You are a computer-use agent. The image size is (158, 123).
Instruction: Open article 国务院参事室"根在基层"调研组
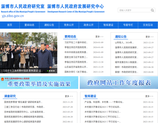pos(23,102)
